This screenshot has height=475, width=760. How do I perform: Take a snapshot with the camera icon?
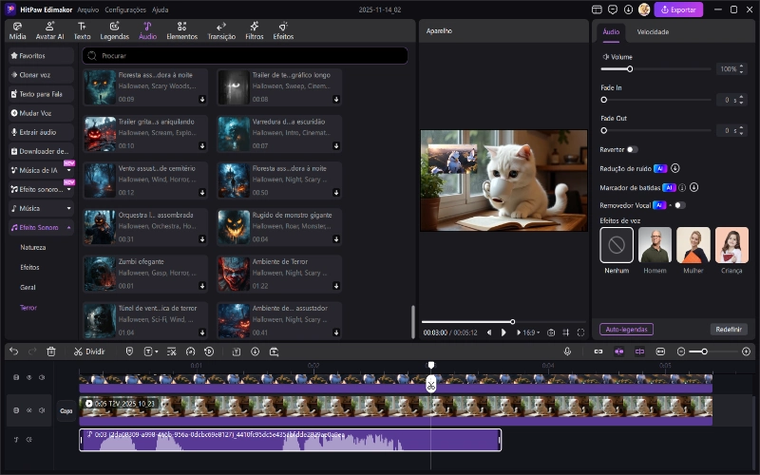pos(550,332)
